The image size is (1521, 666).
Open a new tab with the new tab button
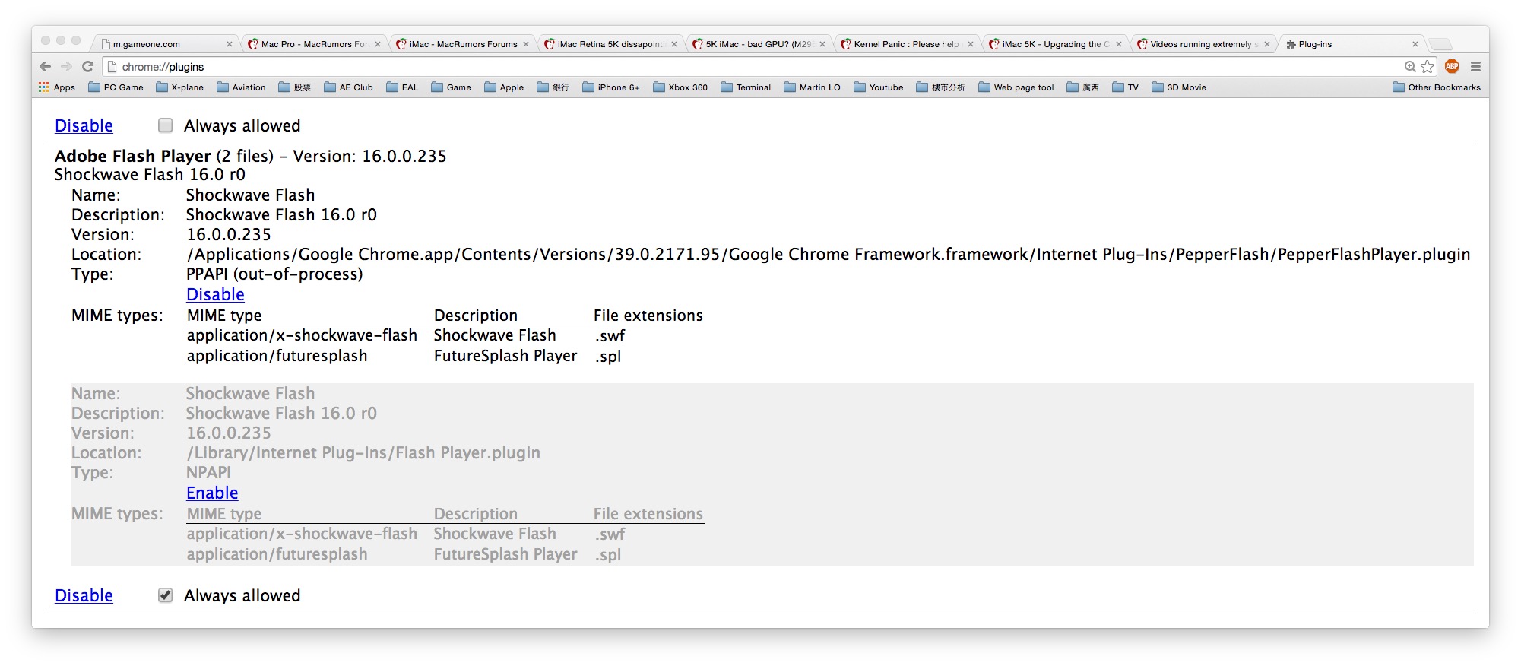[x=1440, y=44]
